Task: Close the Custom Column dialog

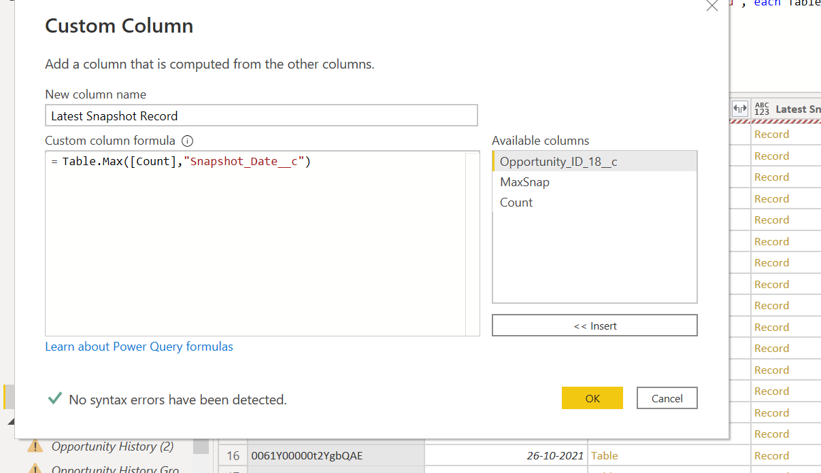Action: pos(711,5)
